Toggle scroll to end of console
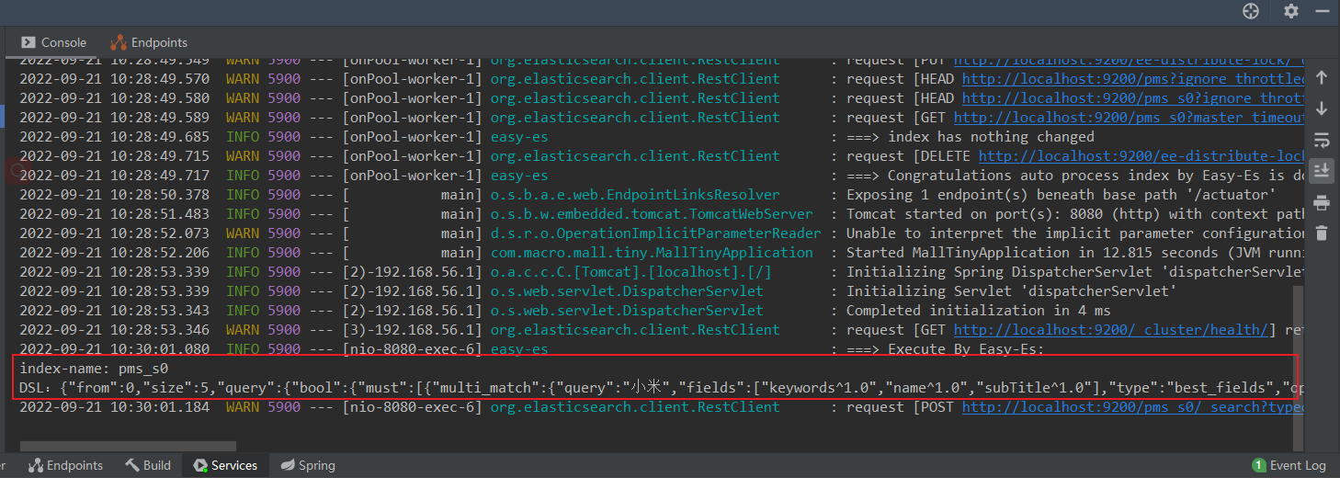Viewport: 1340px width, 478px height. (1322, 171)
